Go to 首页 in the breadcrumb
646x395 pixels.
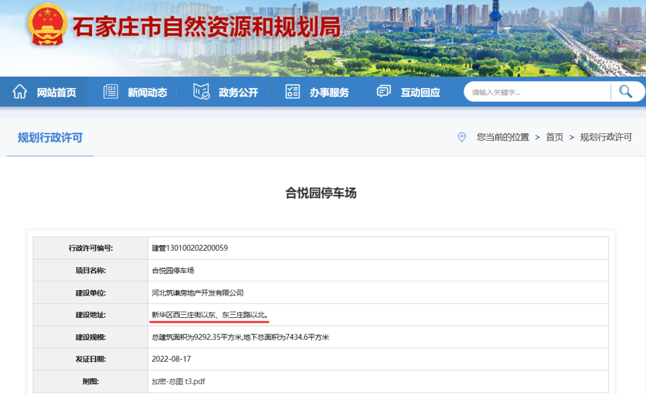(554, 137)
